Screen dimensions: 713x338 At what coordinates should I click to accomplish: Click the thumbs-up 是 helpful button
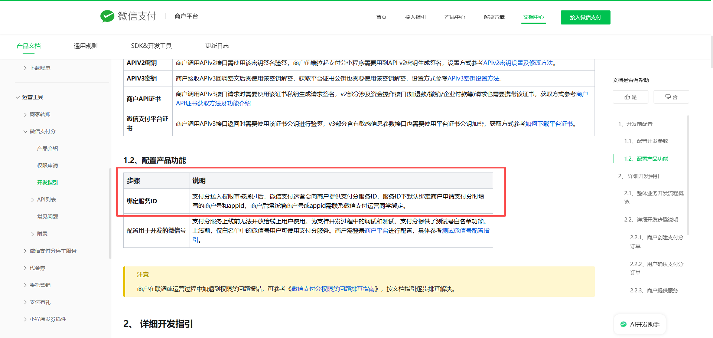click(630, 97)
